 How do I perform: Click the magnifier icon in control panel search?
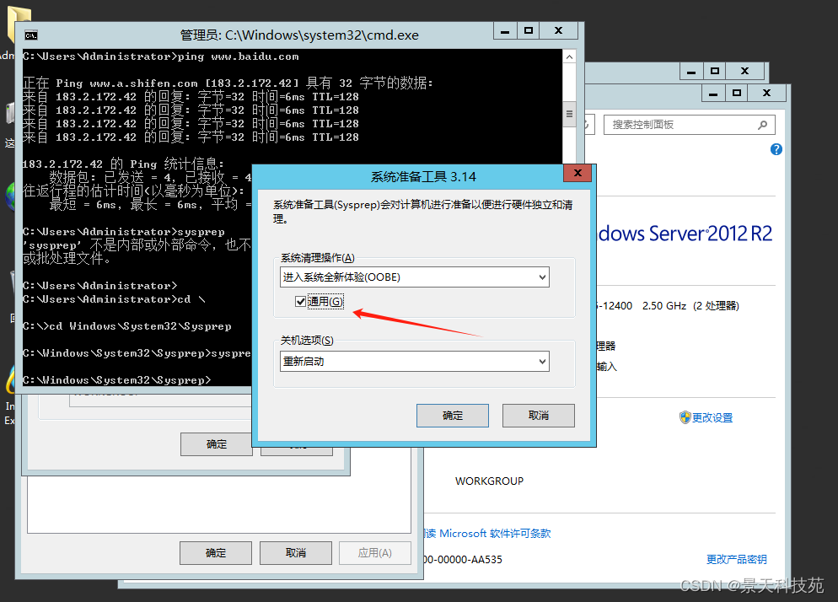coord(763,125)
